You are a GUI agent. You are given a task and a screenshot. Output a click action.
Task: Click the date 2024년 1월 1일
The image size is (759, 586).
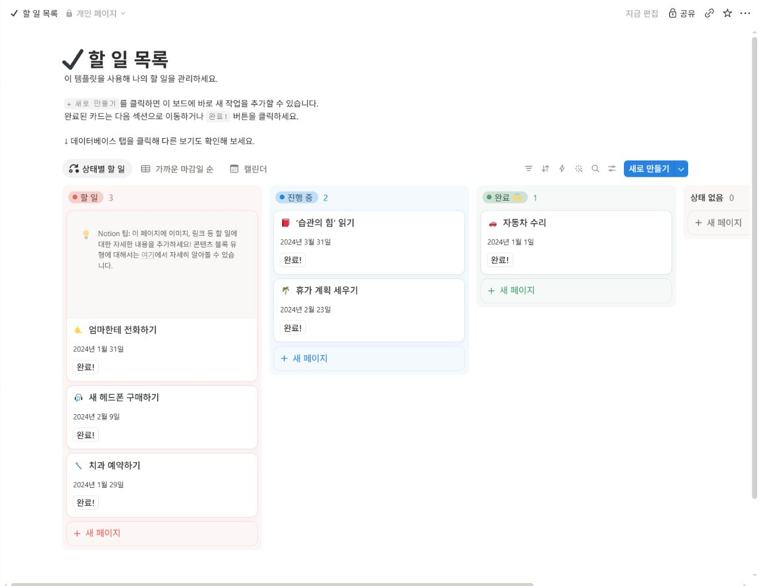511,242
